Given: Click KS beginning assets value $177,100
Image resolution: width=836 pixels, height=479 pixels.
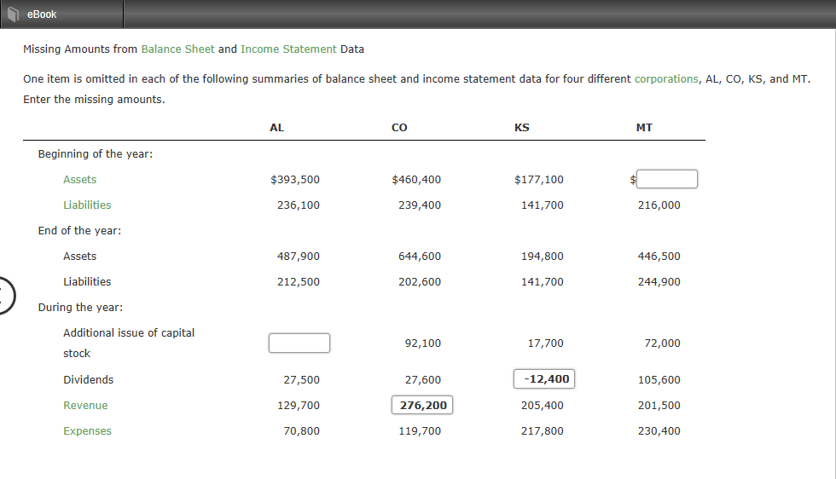Looking at the screenshot, I should 538,180.
